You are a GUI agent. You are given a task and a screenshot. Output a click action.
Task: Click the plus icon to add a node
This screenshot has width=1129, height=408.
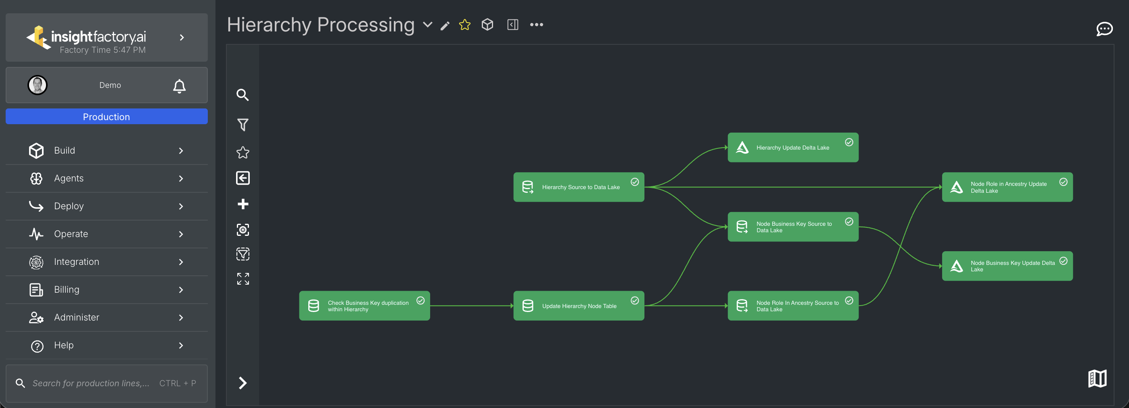pyautogui.click(x=243, y=203)
